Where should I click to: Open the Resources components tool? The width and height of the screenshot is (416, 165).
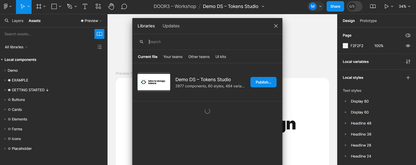98,6
